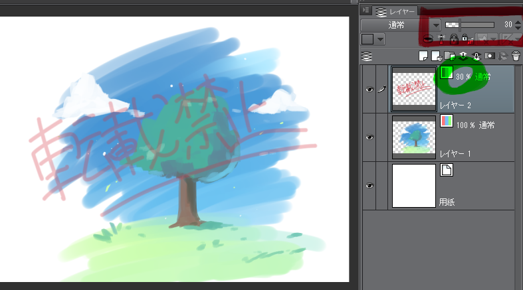
Task: Toggle clip to layer below
Action: click(x=428, y=39)
